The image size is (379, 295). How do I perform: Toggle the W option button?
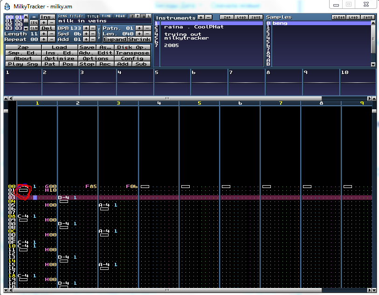point(143,16)
